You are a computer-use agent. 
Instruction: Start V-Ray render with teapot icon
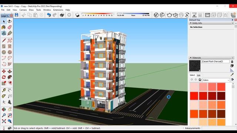[x=169, y=15]
